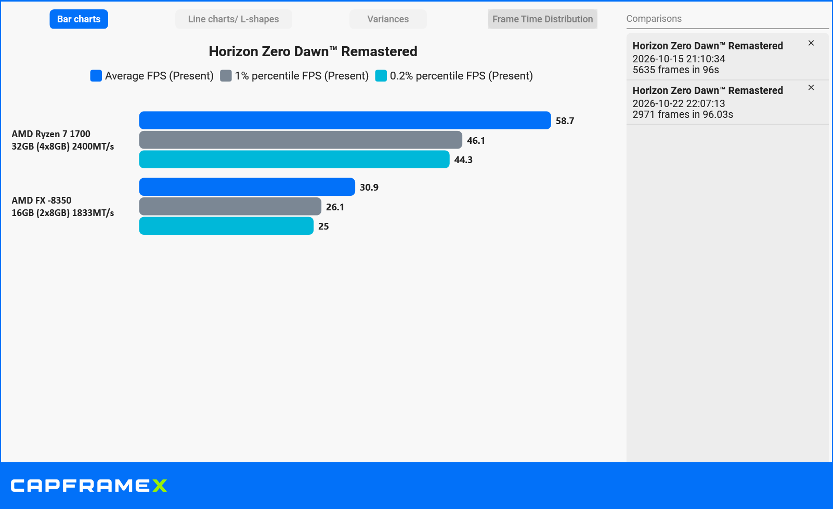This screenshot has height=509, width=833.
Task: Click the AMD Ryzen 7 1700 label
Action: (63, 140)
